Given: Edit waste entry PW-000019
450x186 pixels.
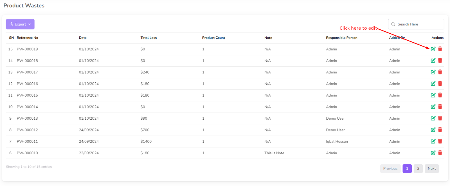Looking at the screenshot, I should click(433, 49).
